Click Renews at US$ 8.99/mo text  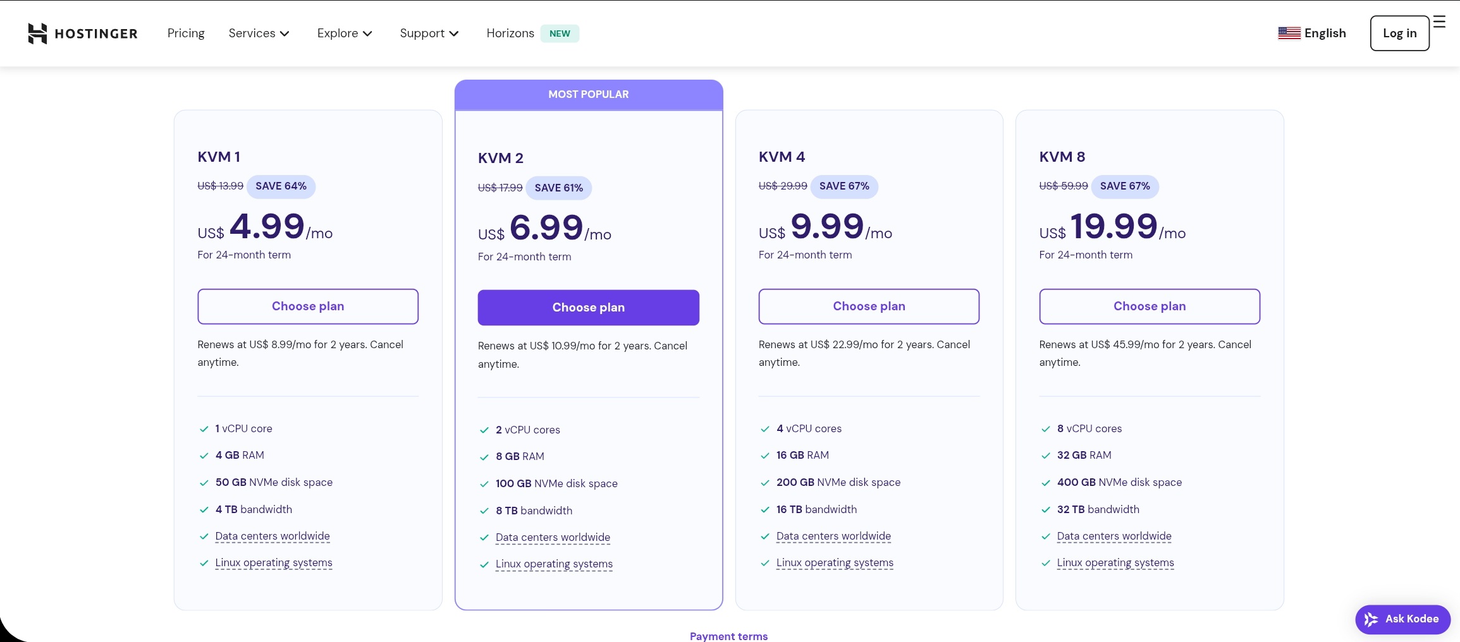(300, 354)
